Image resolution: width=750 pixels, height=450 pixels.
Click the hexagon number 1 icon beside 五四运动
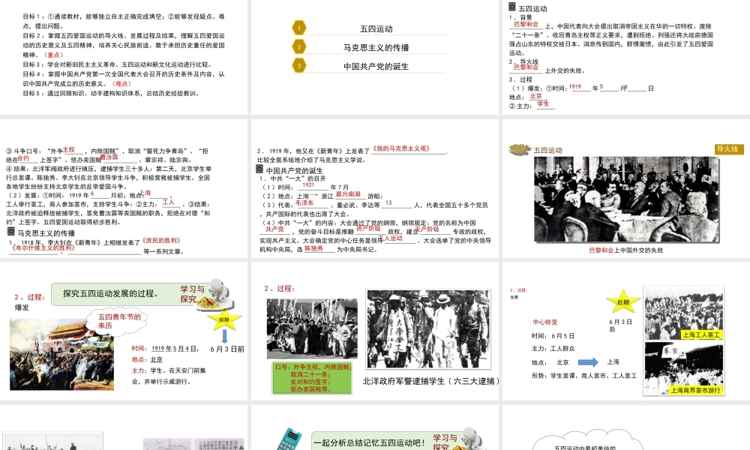[x=299, y=28]
